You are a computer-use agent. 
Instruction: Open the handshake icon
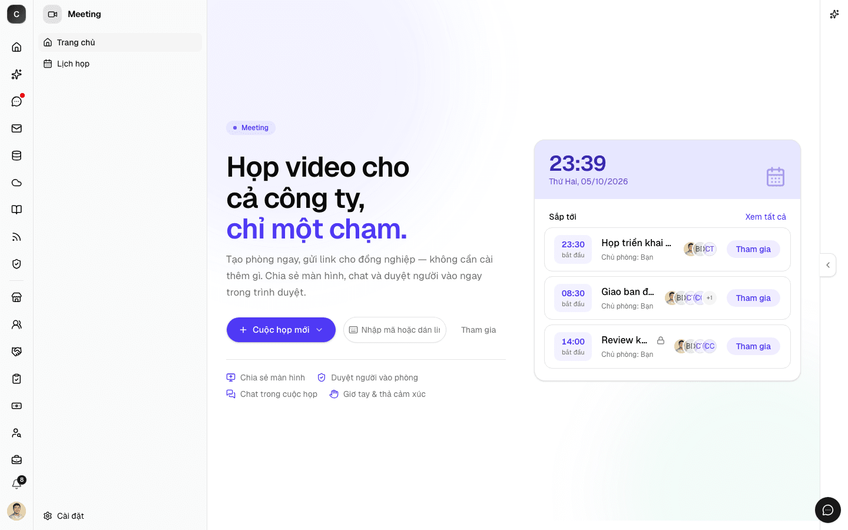coord(16,352)
